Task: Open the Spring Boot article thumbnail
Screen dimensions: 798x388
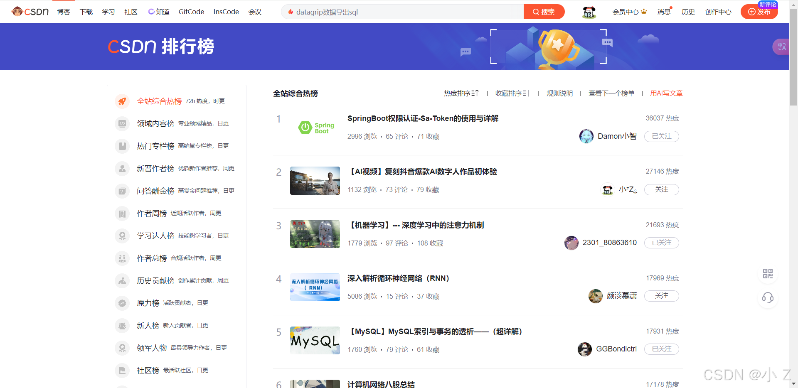Action: click(x=315, y=128)
